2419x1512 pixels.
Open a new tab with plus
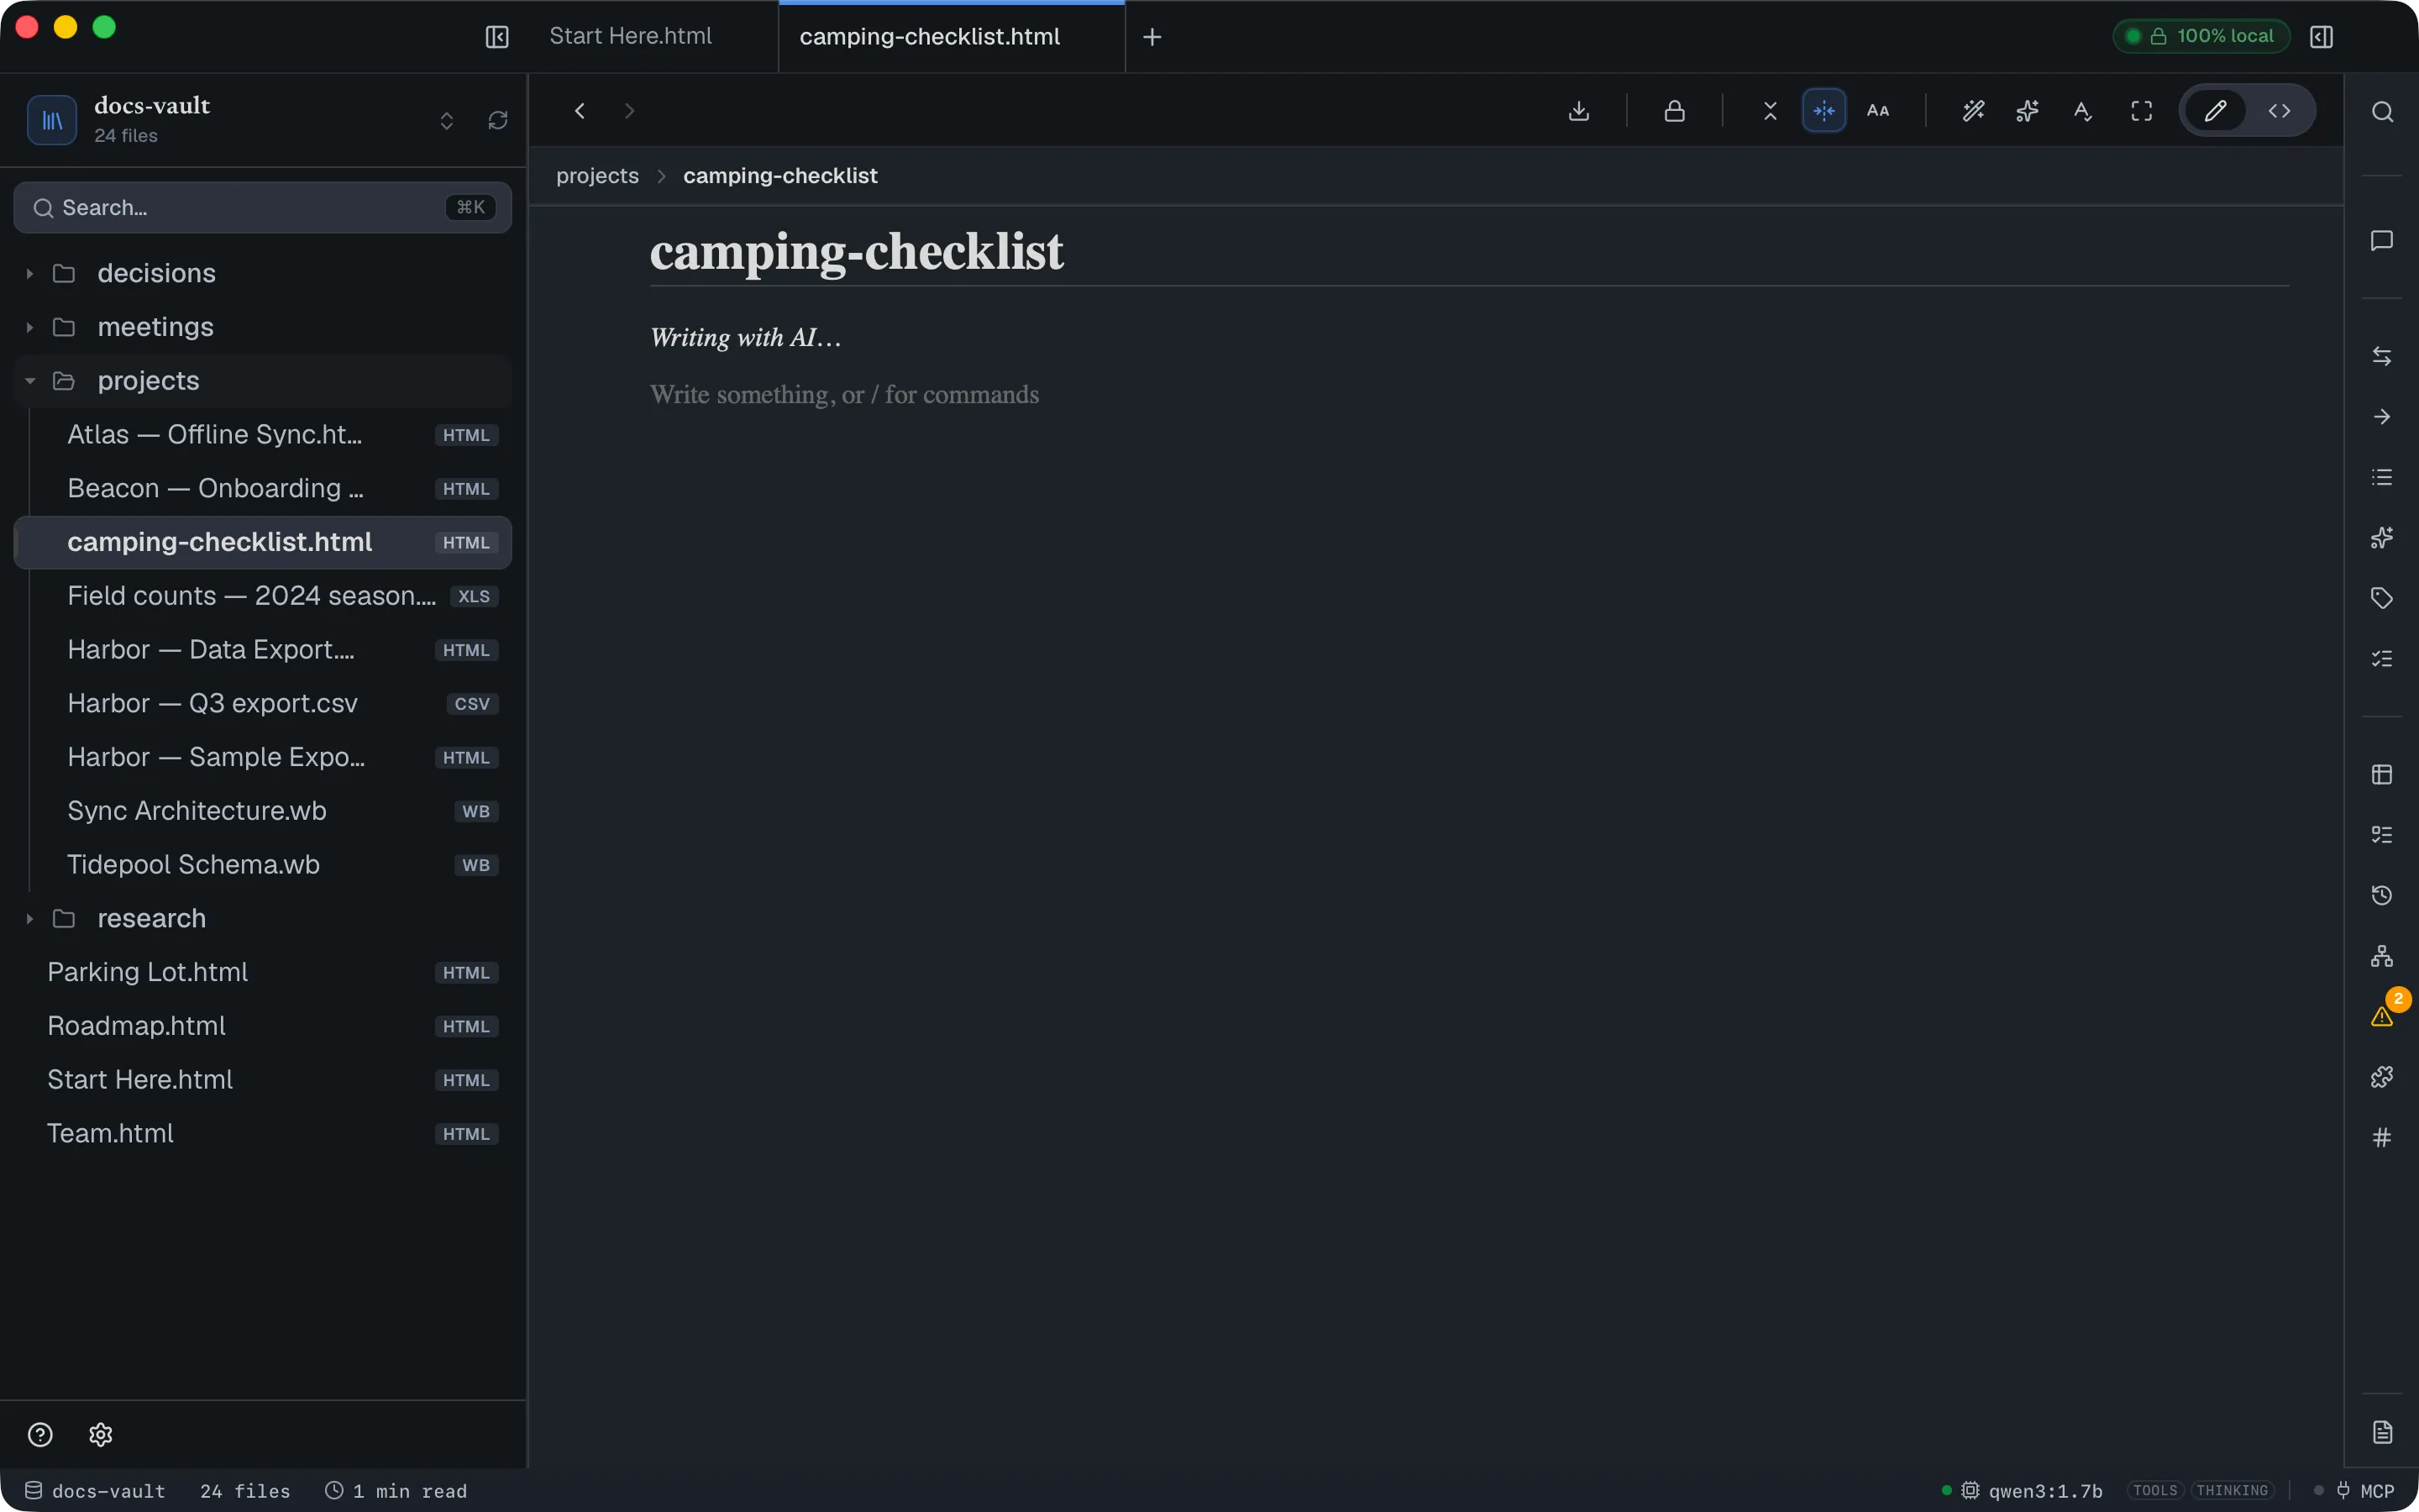(x=1152, y=37)
